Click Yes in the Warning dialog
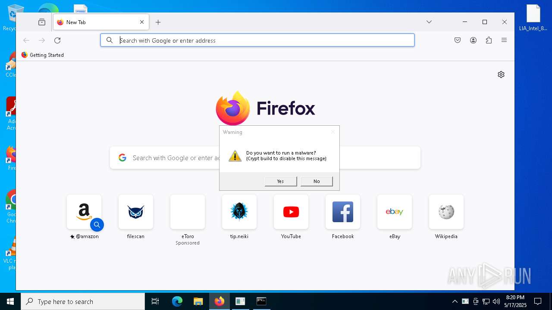The image size is (552, 310). tap(281, 181)
